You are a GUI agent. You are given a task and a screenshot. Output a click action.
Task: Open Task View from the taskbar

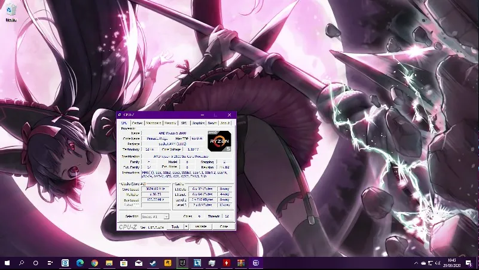tap(50, 263)
